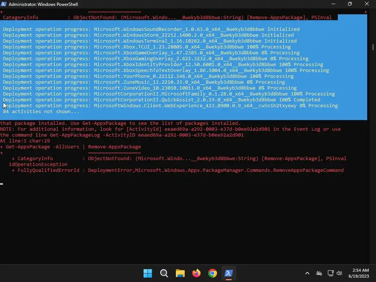
Task: Click the Microsoft.WindowsTerminal progress line
Action: pos(150,41)
